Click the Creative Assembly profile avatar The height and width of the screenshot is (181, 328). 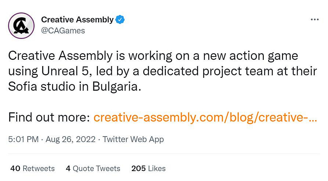point(21,25)
